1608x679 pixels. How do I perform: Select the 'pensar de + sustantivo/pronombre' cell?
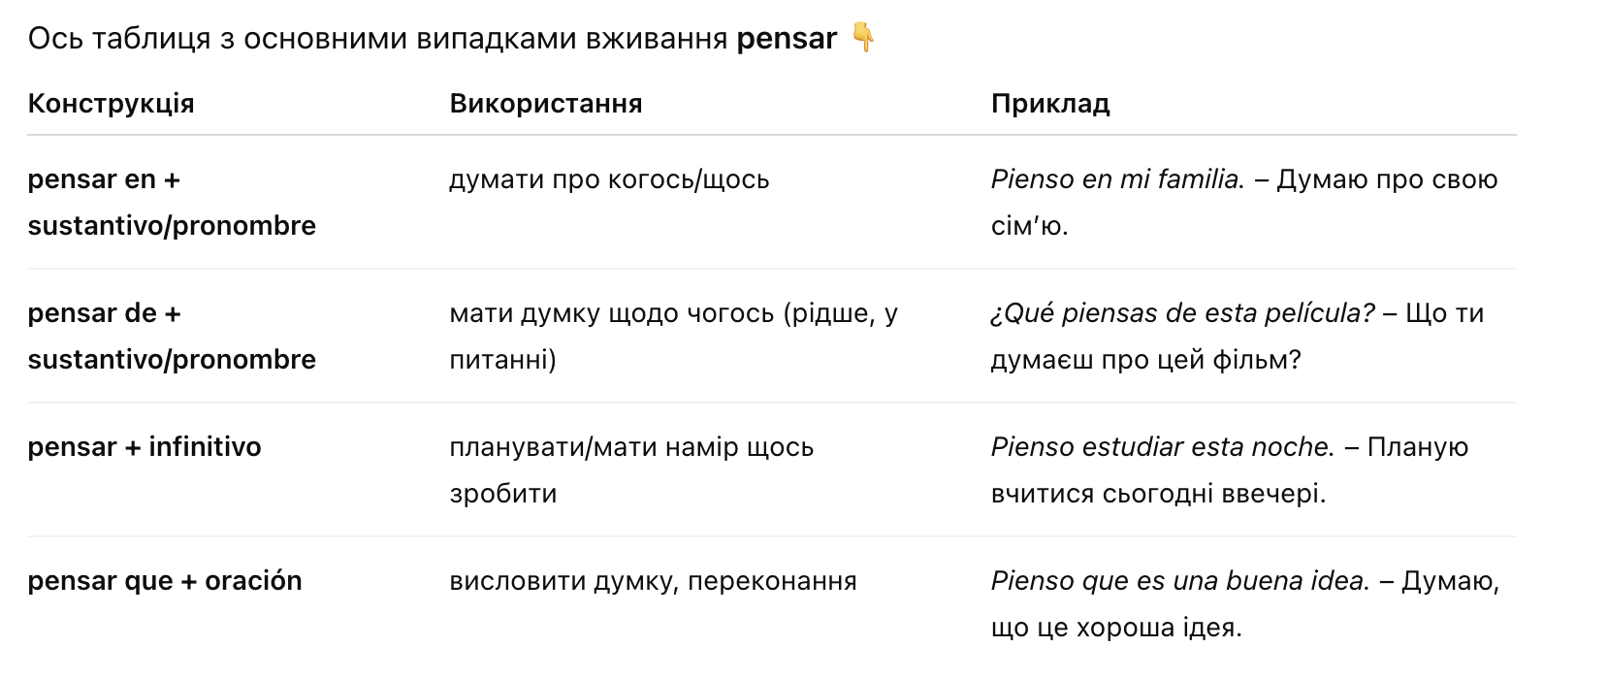172,336
